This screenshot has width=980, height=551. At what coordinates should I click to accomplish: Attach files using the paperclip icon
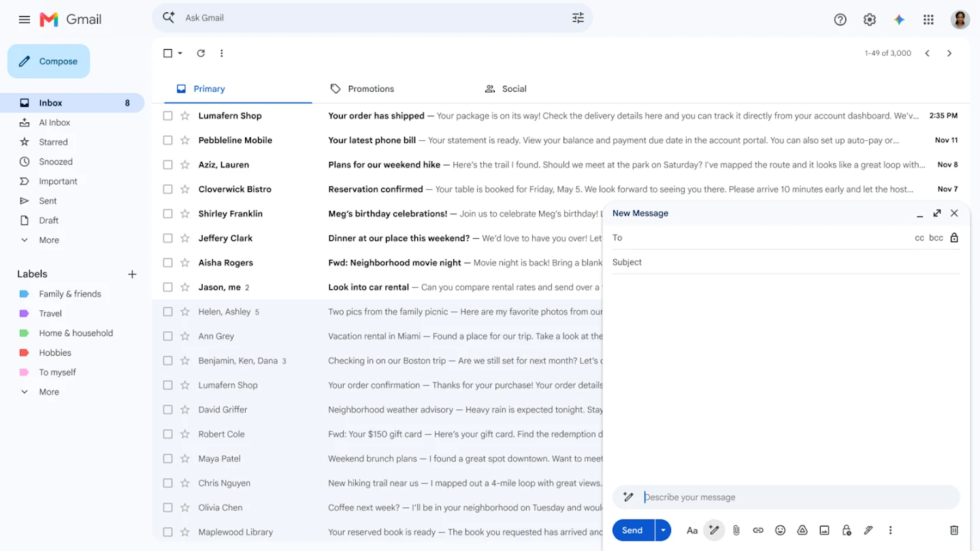736,531
